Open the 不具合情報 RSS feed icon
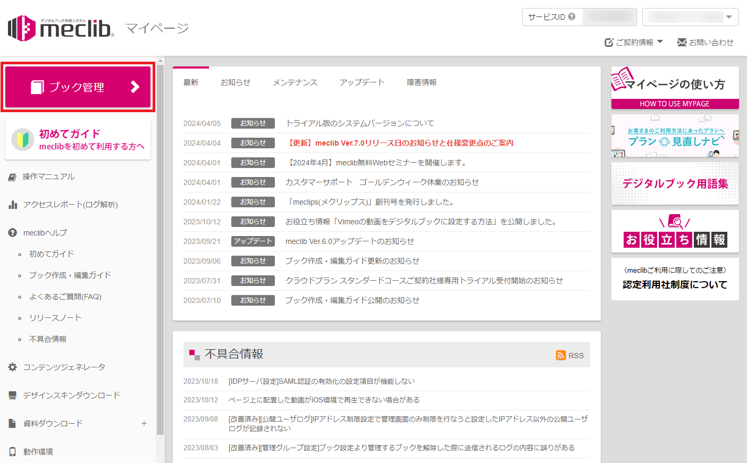747x463 pixels. point(561,355)
